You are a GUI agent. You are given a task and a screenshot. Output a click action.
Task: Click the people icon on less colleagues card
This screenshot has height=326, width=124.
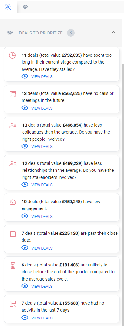pos(13,126)
